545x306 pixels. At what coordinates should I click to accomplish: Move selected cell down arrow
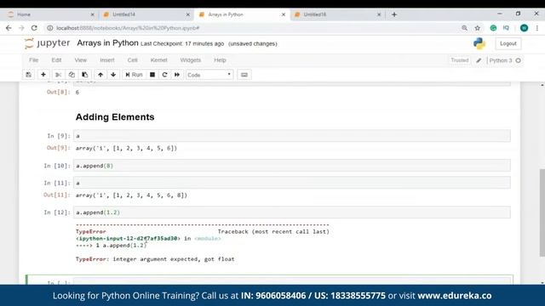pyautogui.click(x=113, y=75)
